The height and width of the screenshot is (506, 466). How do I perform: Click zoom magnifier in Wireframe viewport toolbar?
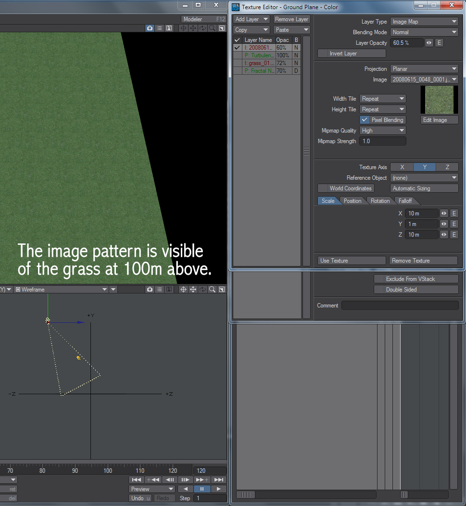[212, 290]
